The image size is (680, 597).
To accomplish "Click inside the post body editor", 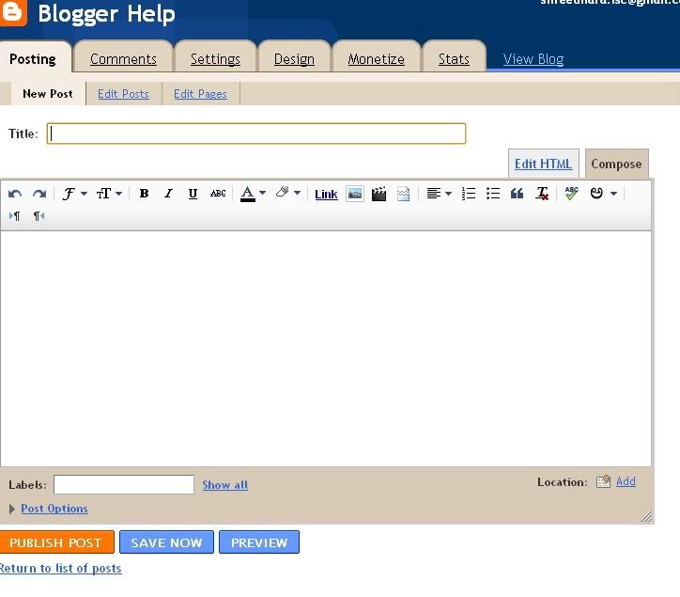I will pos(326,349).
